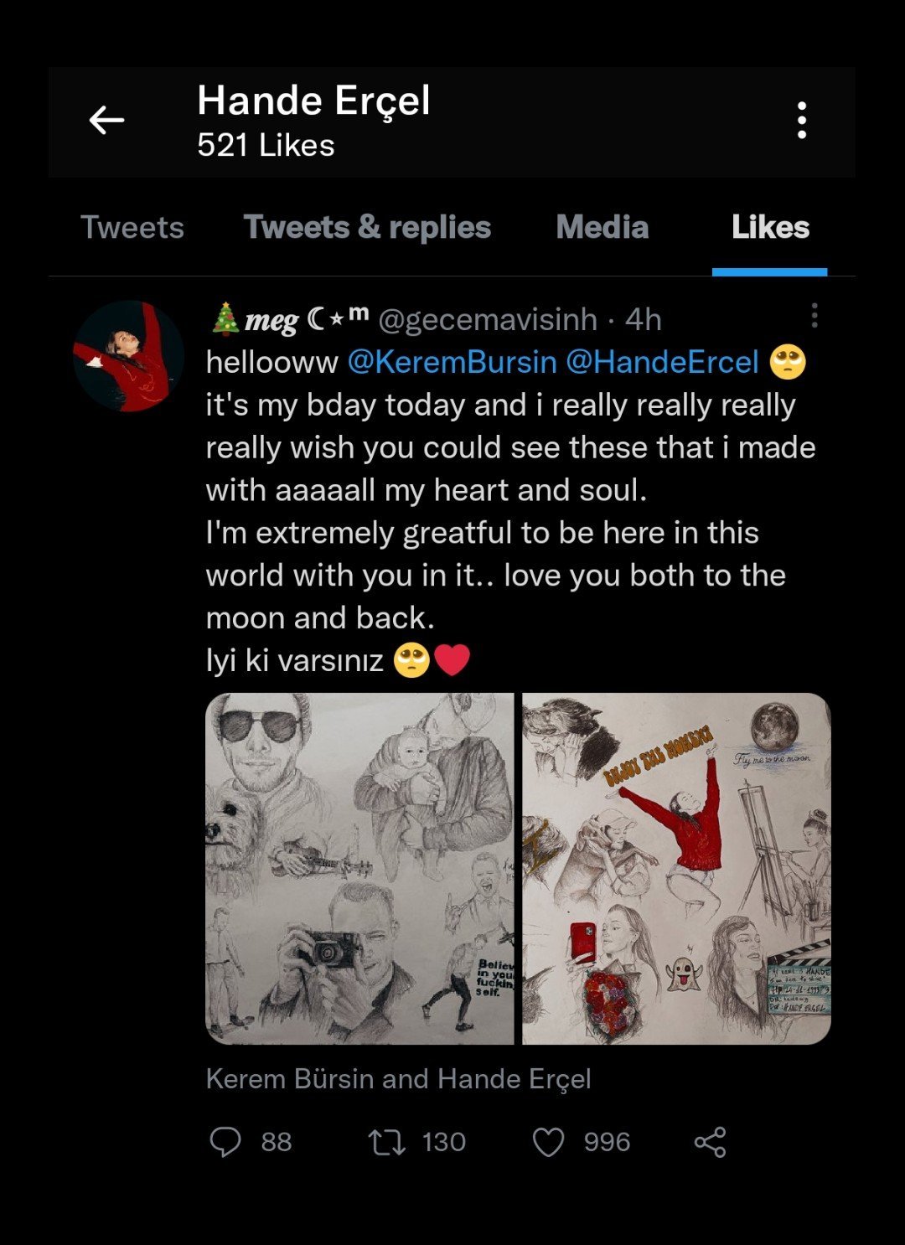Select the Likes tab
The width and height of the screenshot is (905, 1245).
point(770,228)
